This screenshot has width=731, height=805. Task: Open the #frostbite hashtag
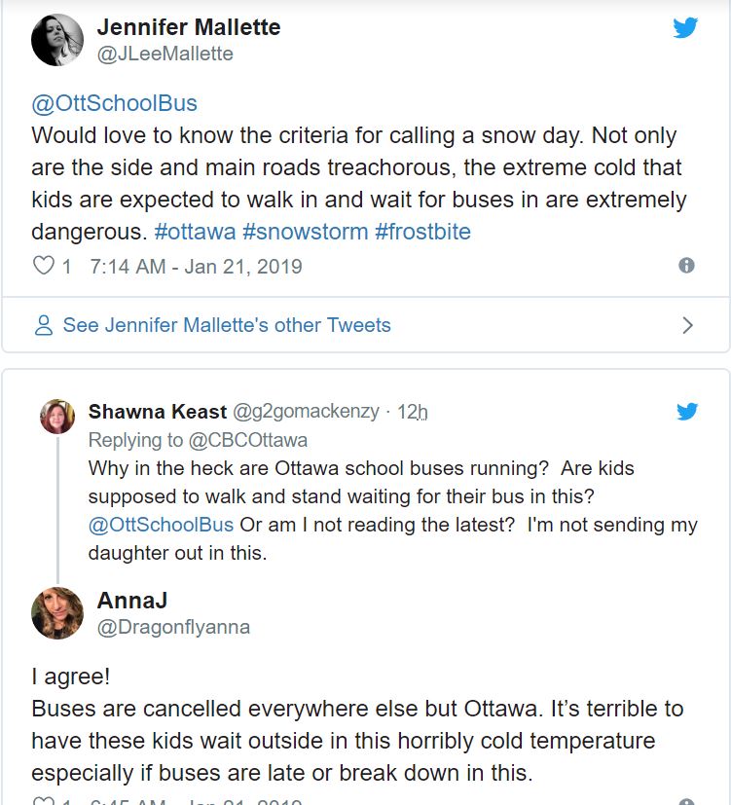[421, 233]
